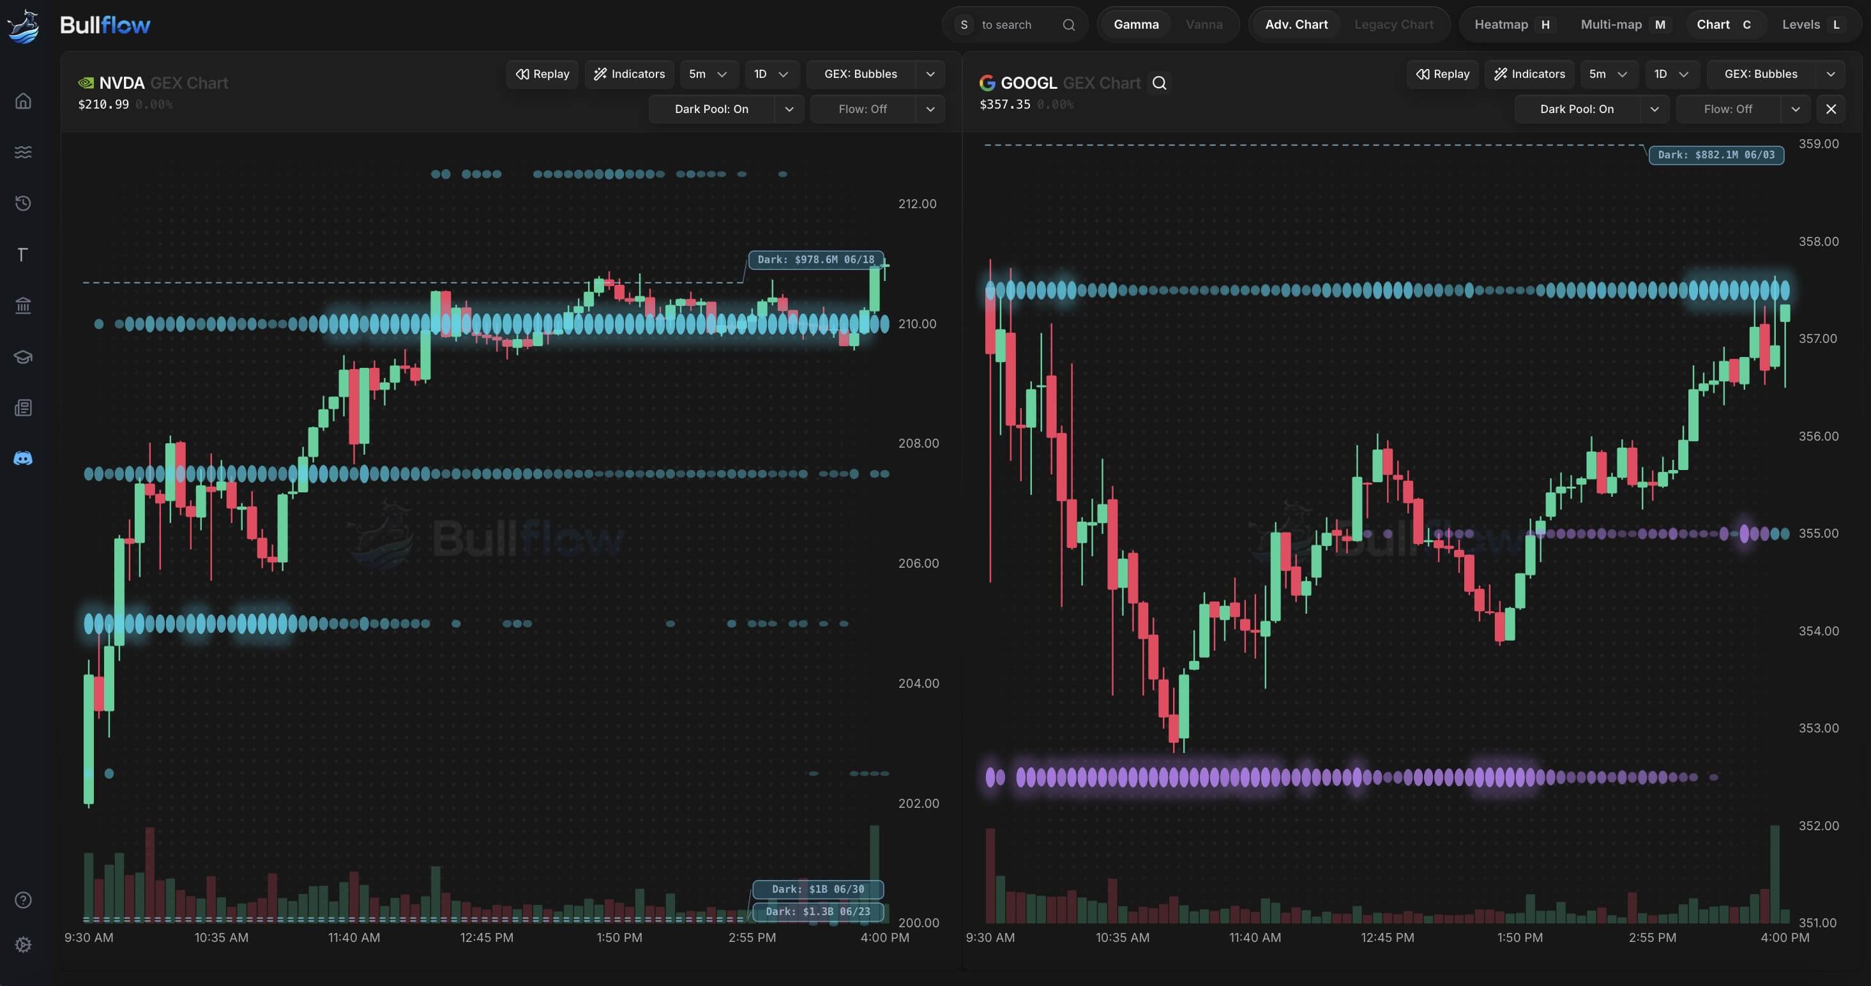
Task: Open the Discord icon in sidebar
Action: pos(23,459)
